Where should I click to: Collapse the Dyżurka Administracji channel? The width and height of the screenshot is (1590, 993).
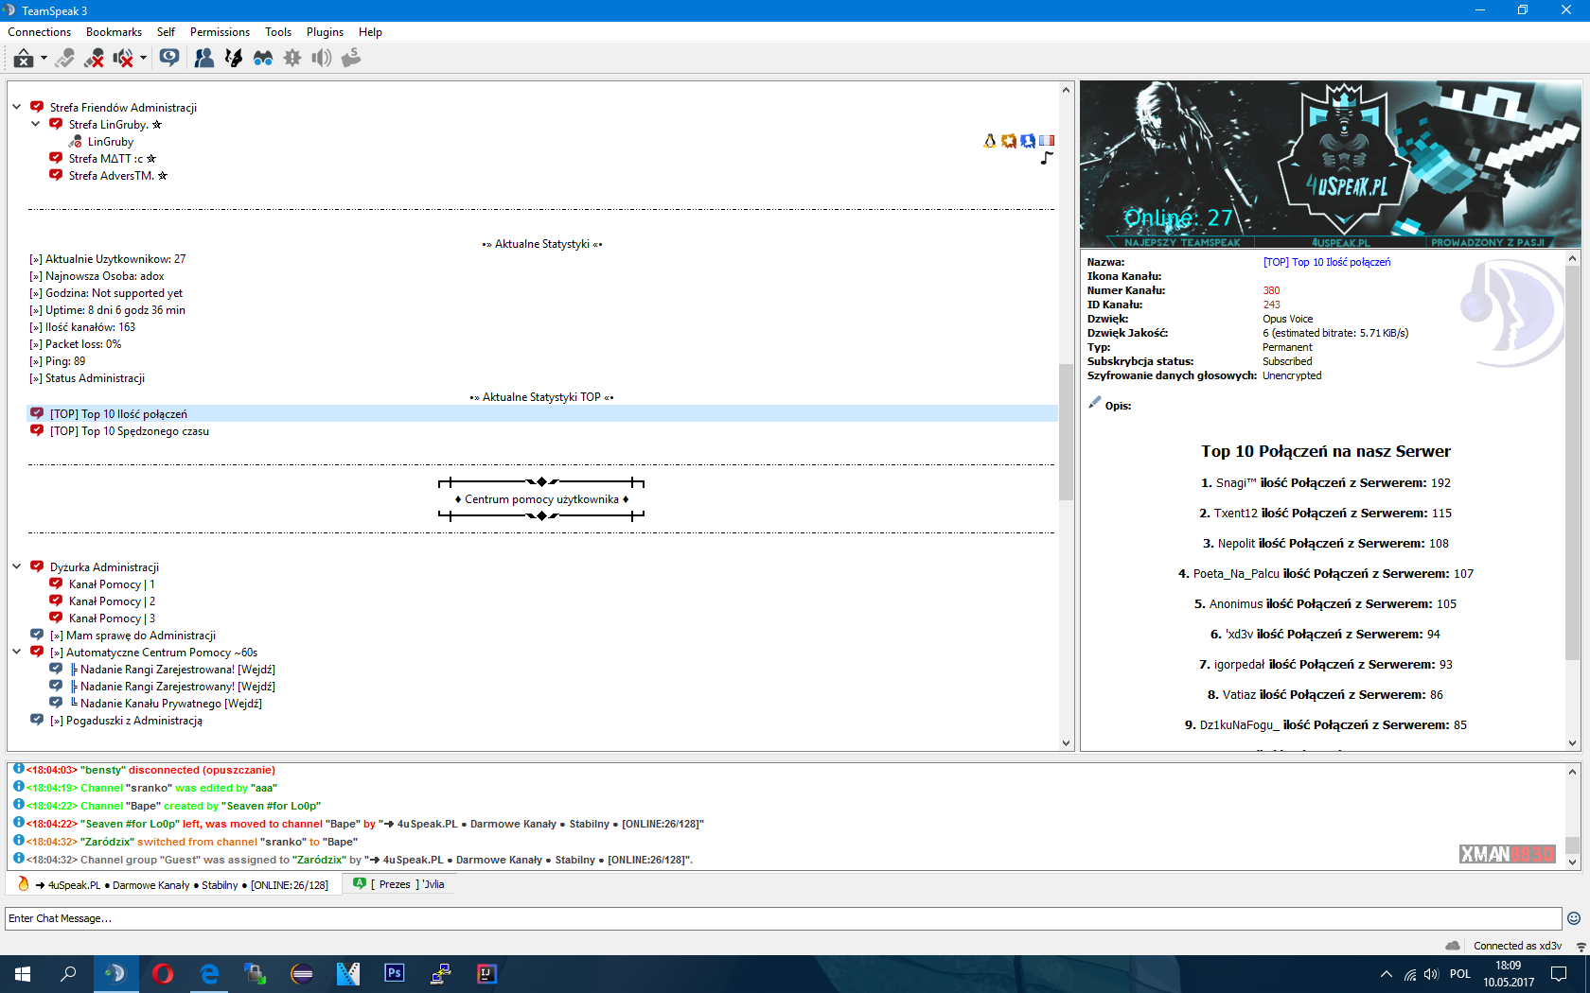pos(17,566)
